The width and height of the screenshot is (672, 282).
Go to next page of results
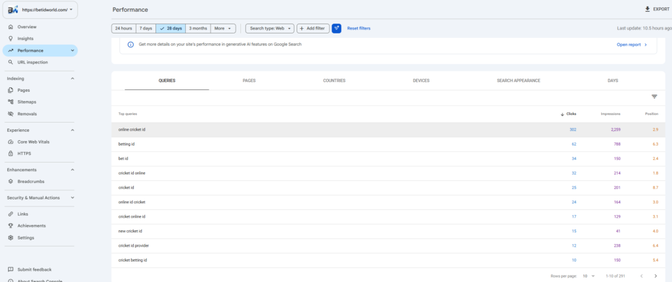656,276
